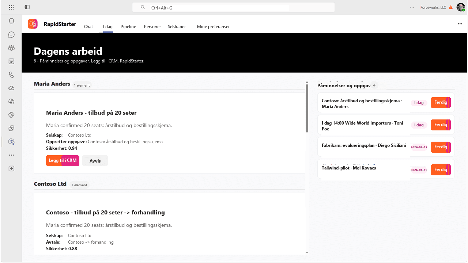The height and width of the screenshot is (263, 468).
Task: Click reminder 'Tailwind-pilot · Mei Kovacs'
Action: click(x=349, y=168)
